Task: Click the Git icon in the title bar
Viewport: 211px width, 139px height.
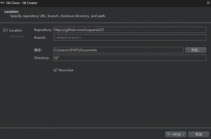Action: 2,2
